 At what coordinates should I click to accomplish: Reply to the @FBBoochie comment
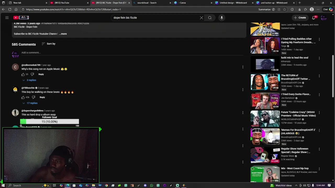click(x=42, y=97)
